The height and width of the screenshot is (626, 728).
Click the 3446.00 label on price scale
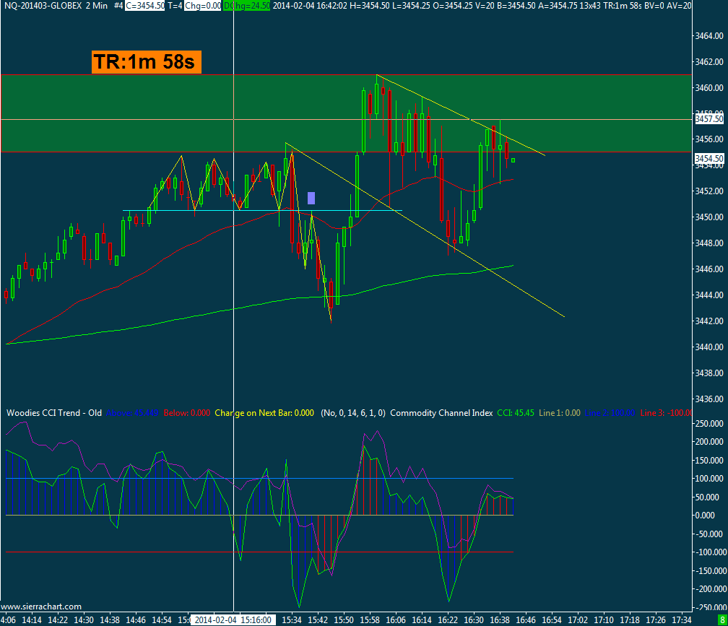pos(709,269)
